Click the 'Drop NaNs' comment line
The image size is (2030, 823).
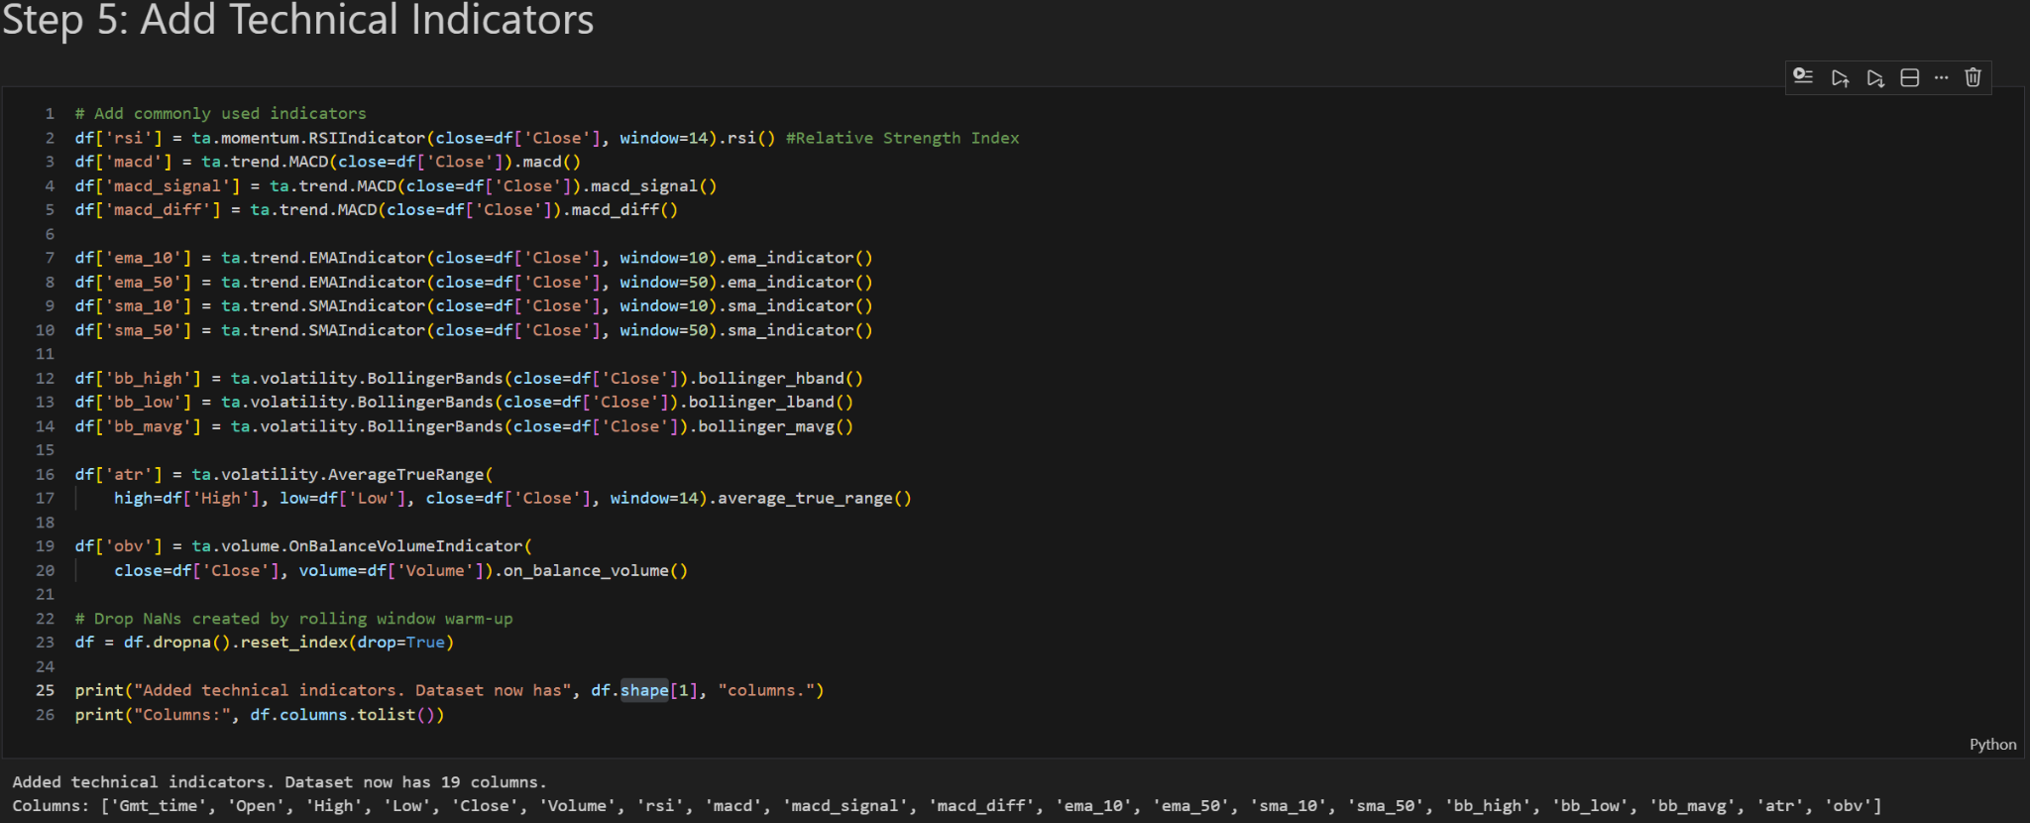[293, 619]
